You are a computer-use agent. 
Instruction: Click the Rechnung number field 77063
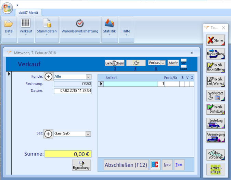click(73, 84)
